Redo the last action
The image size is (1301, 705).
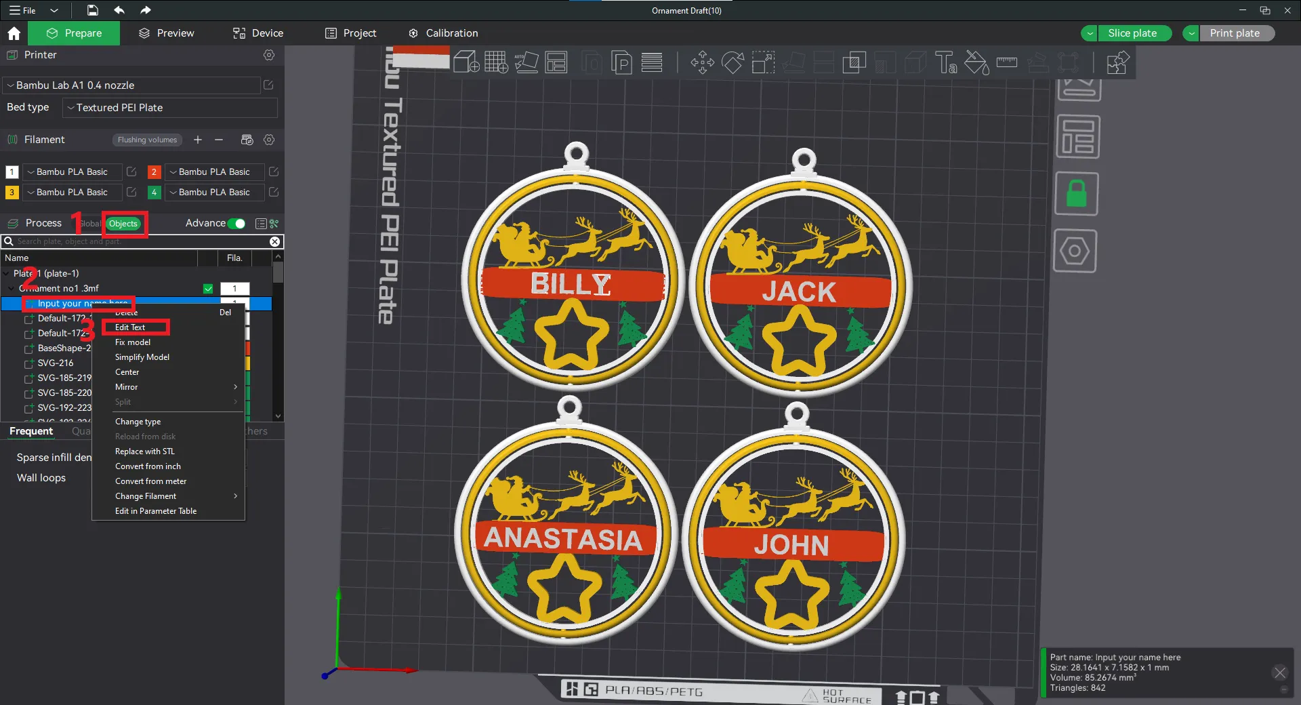coord(146,10)
